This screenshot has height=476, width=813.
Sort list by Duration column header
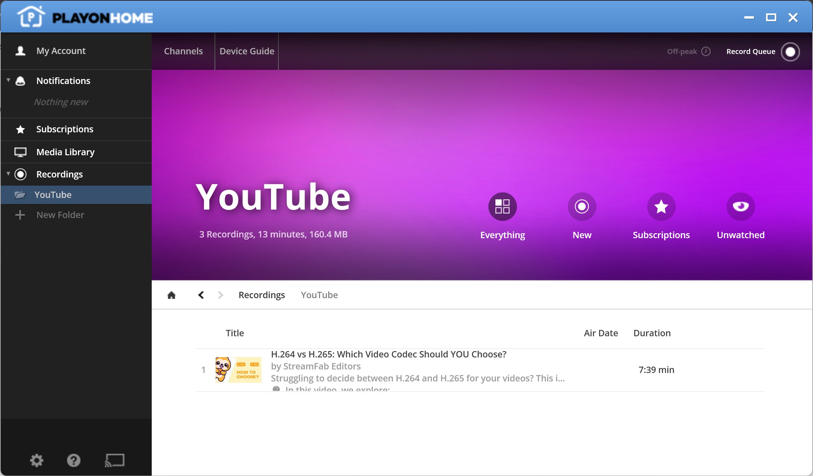[652, 333]
